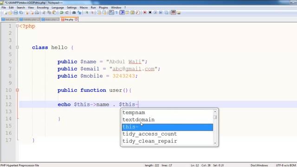Open Find with the binoculars icon
This screenshot has height=167, width=297.
coord(74,13)
